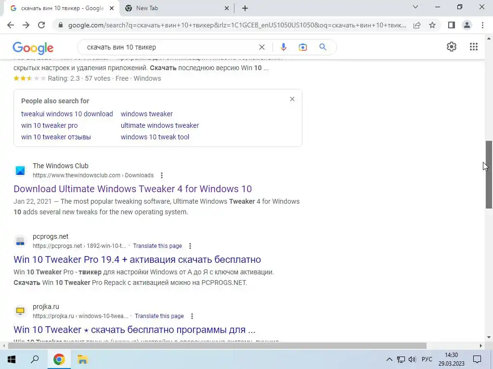Open Windows notification center

(x=477, y=359)
